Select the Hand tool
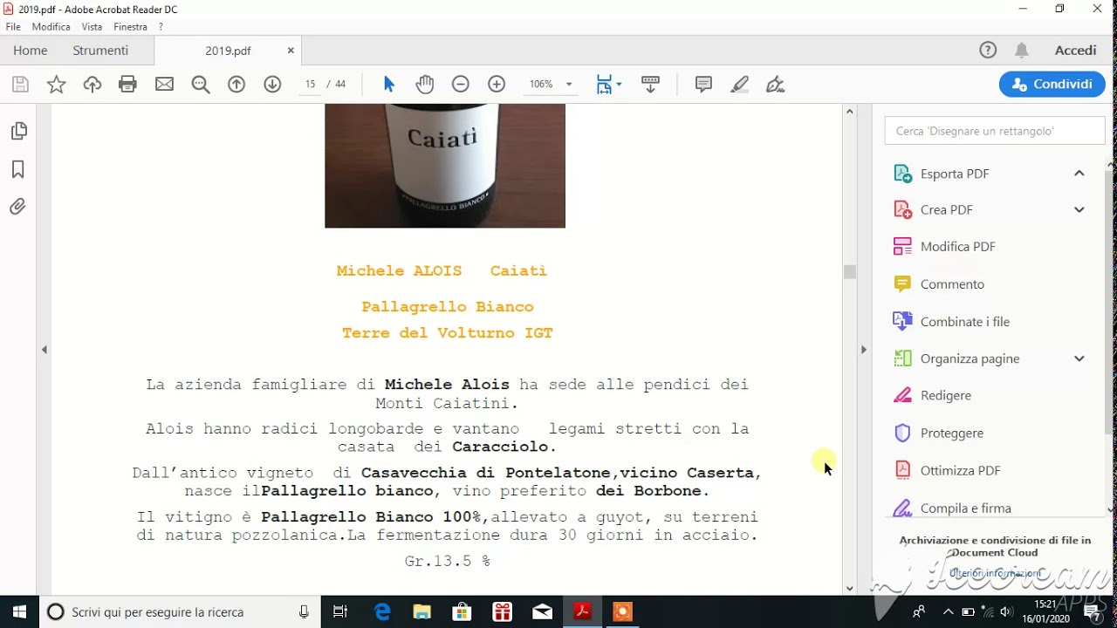 (424, 84)
